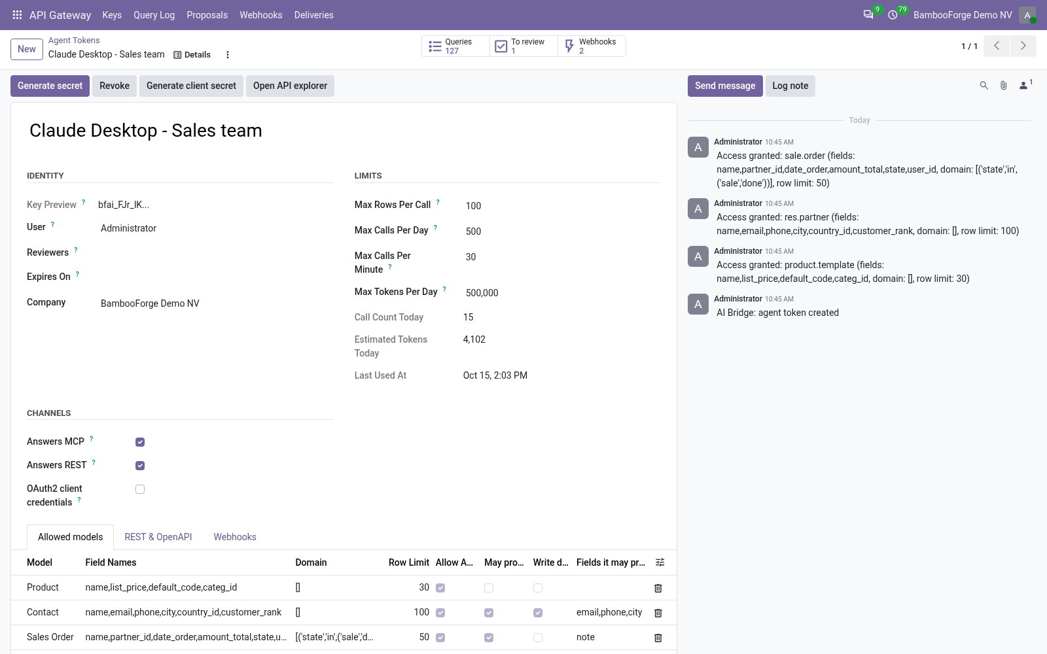
Task: Click the Generate secret button
Action: point(50,86)
